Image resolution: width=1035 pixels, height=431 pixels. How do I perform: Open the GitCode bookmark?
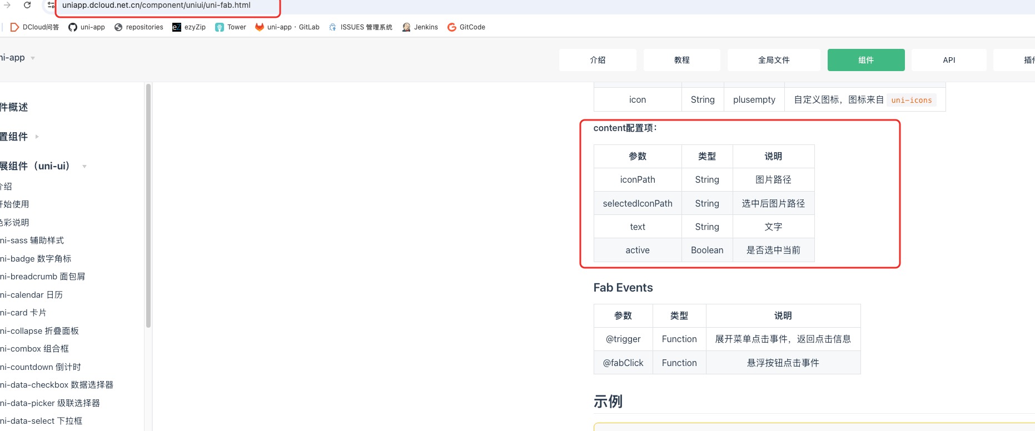click(466, 27)
